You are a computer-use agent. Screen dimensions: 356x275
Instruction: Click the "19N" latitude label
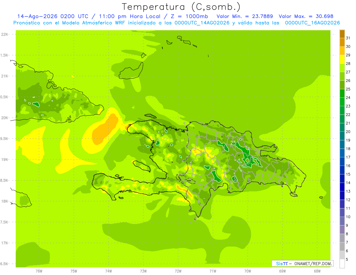click(4, 160)
